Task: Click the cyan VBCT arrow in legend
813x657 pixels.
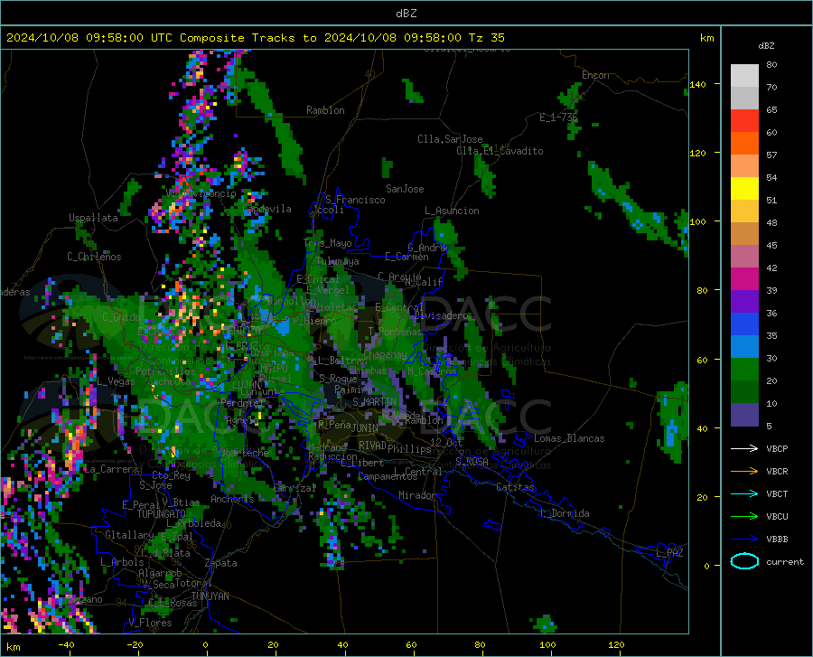Action: (x=744, y=493)
